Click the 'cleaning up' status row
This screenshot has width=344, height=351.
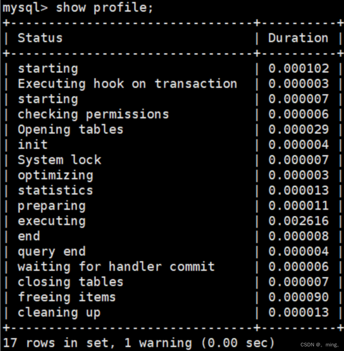click(59, 312)
